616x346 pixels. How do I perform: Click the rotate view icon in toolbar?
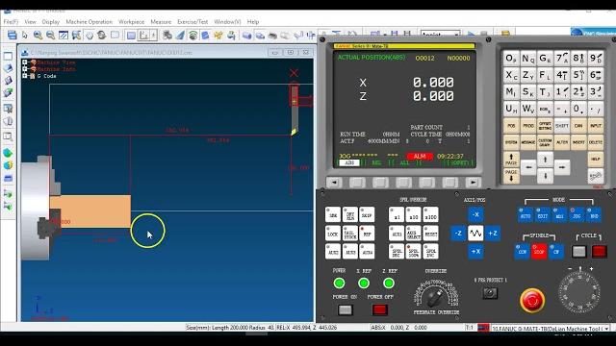click(102, 36)
